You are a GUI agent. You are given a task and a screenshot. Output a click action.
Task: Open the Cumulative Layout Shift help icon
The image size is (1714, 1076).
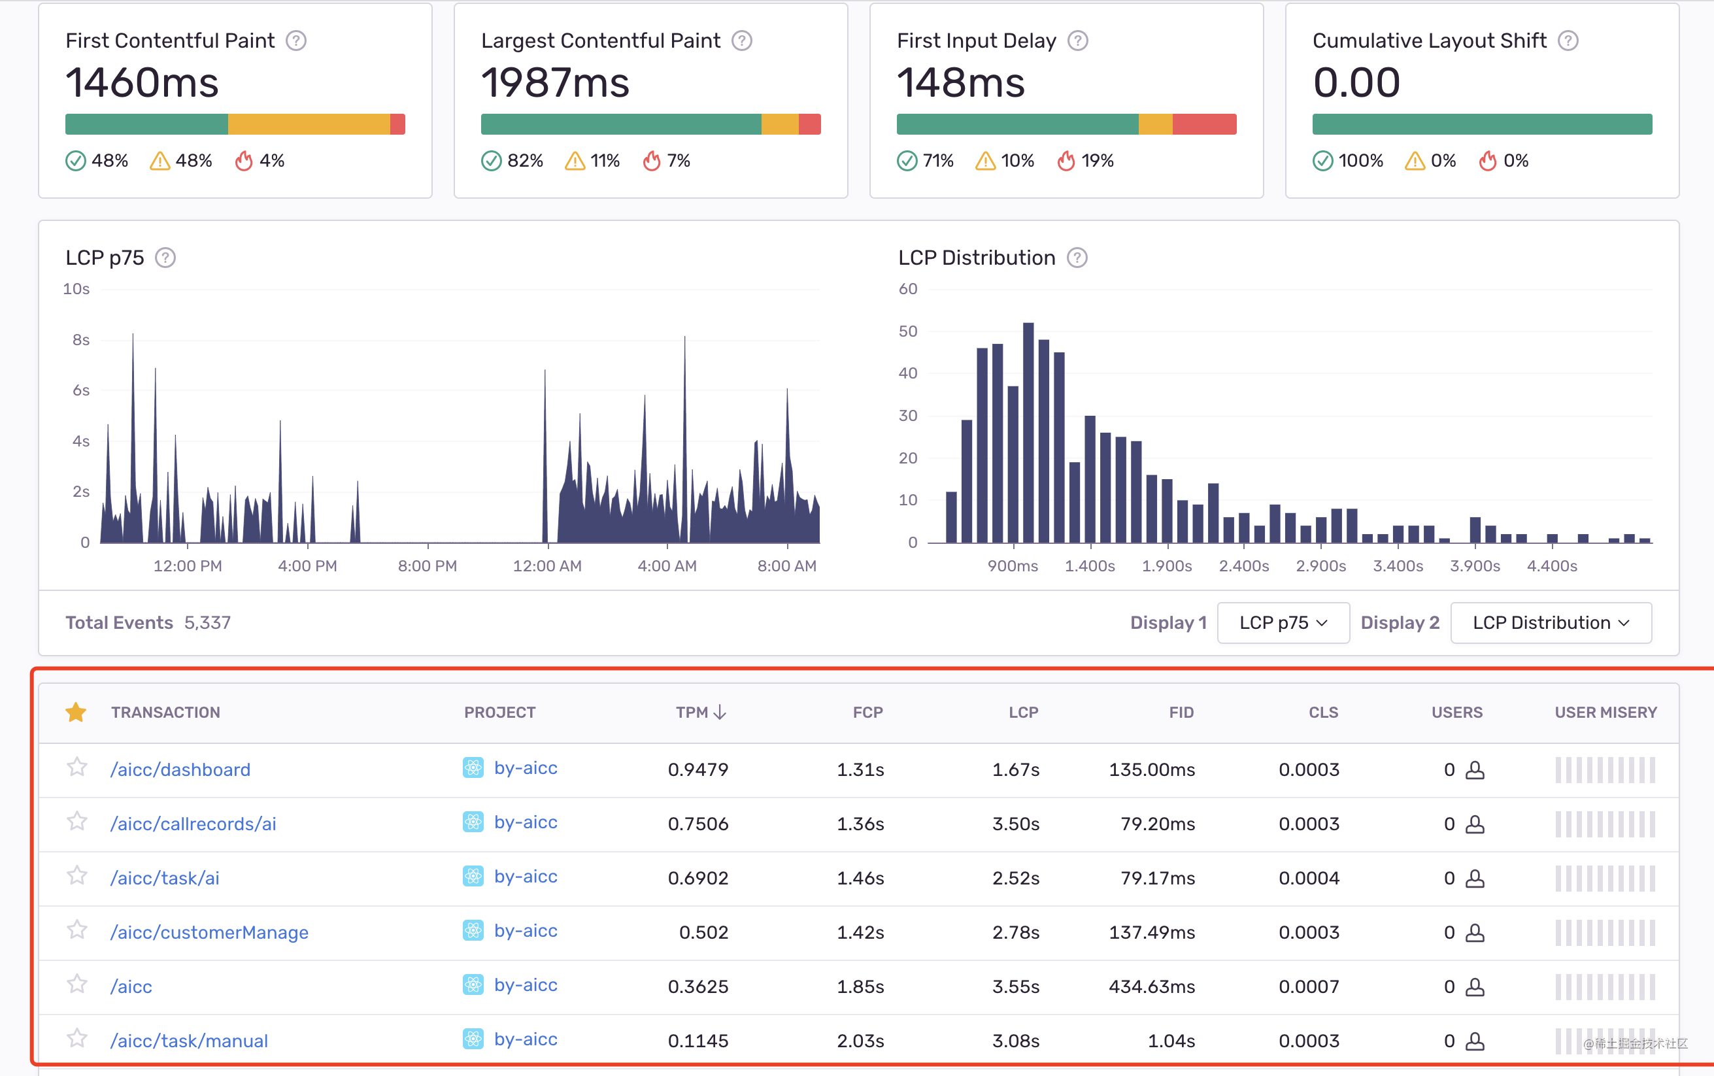click(1568, 41)
